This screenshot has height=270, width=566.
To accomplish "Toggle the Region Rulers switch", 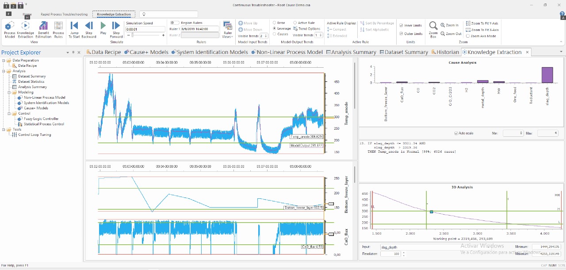I will coord(175,23).
